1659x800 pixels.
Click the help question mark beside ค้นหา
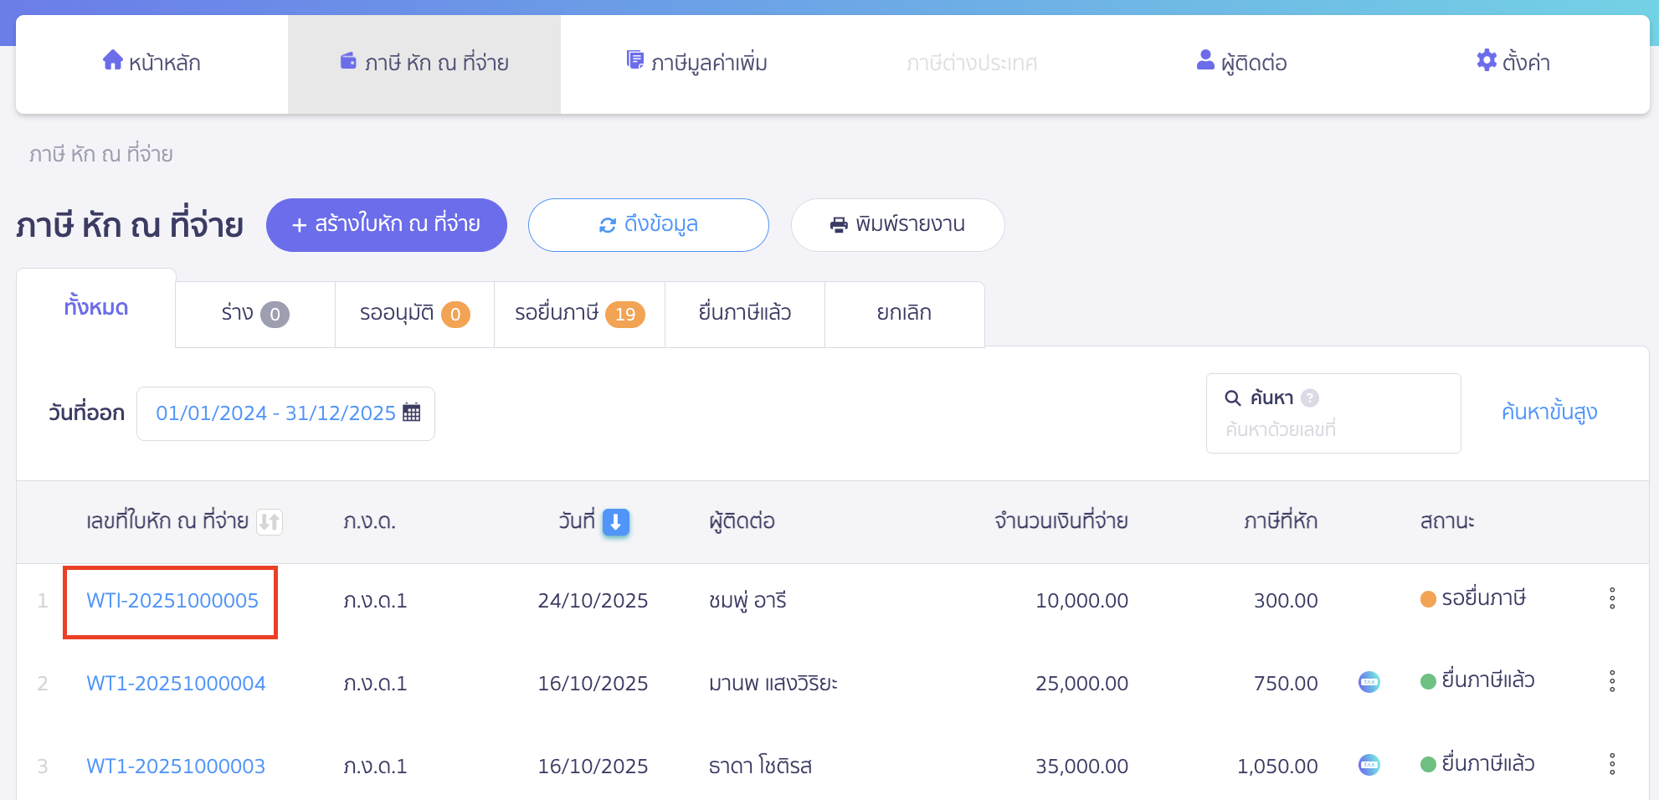pos(1310,396)
